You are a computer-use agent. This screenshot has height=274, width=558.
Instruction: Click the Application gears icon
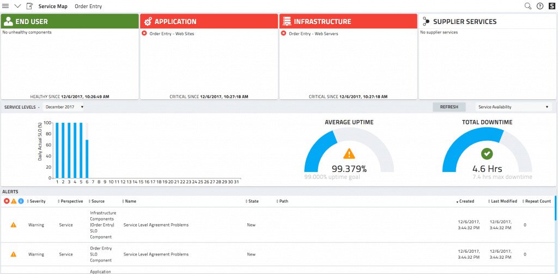[148, 22]
